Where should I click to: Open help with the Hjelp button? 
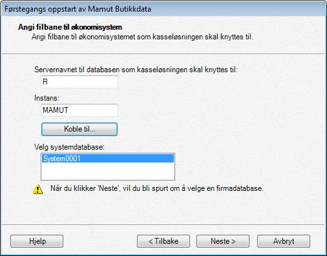[37, 241]
